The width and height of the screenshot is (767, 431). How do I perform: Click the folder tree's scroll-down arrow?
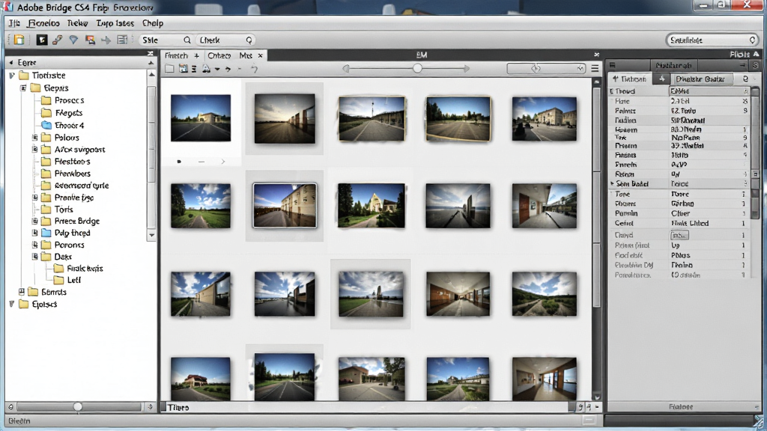tap(151, 235)
